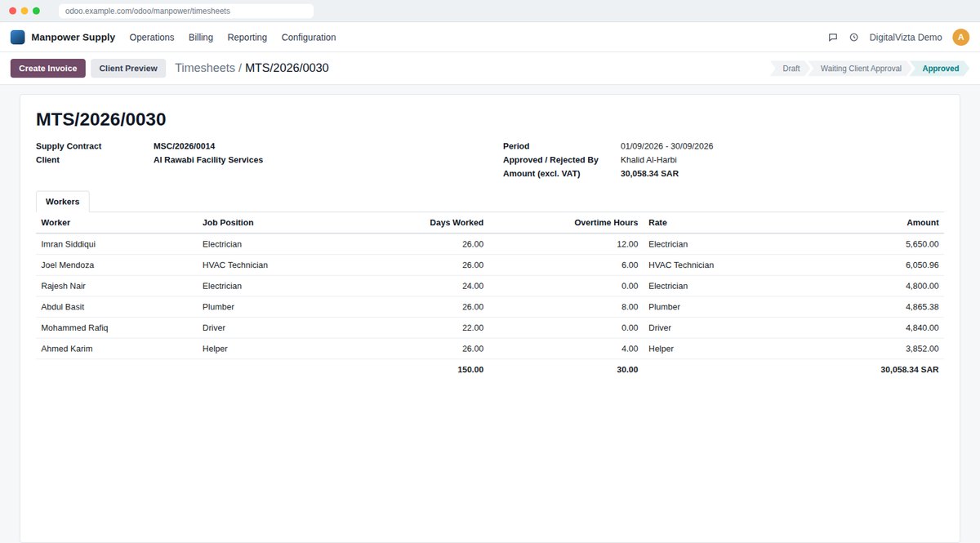Open the Mohammed Rafiq worker row
The image size is (980, 543).
click(490, 327)
